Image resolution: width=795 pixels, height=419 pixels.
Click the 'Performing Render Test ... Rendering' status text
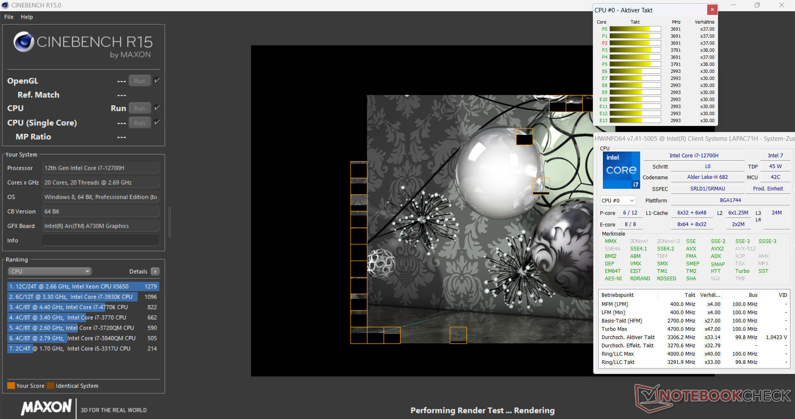coord(482,410)
